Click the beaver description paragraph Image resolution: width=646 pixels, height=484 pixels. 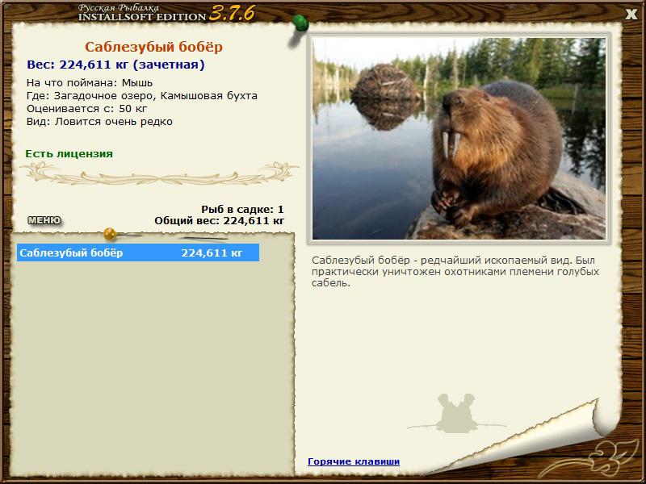pyautogui.click(x=455, y=272)
